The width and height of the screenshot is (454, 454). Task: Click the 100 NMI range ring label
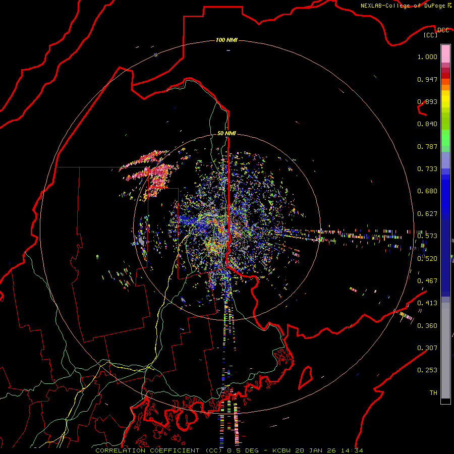(226, 40)
